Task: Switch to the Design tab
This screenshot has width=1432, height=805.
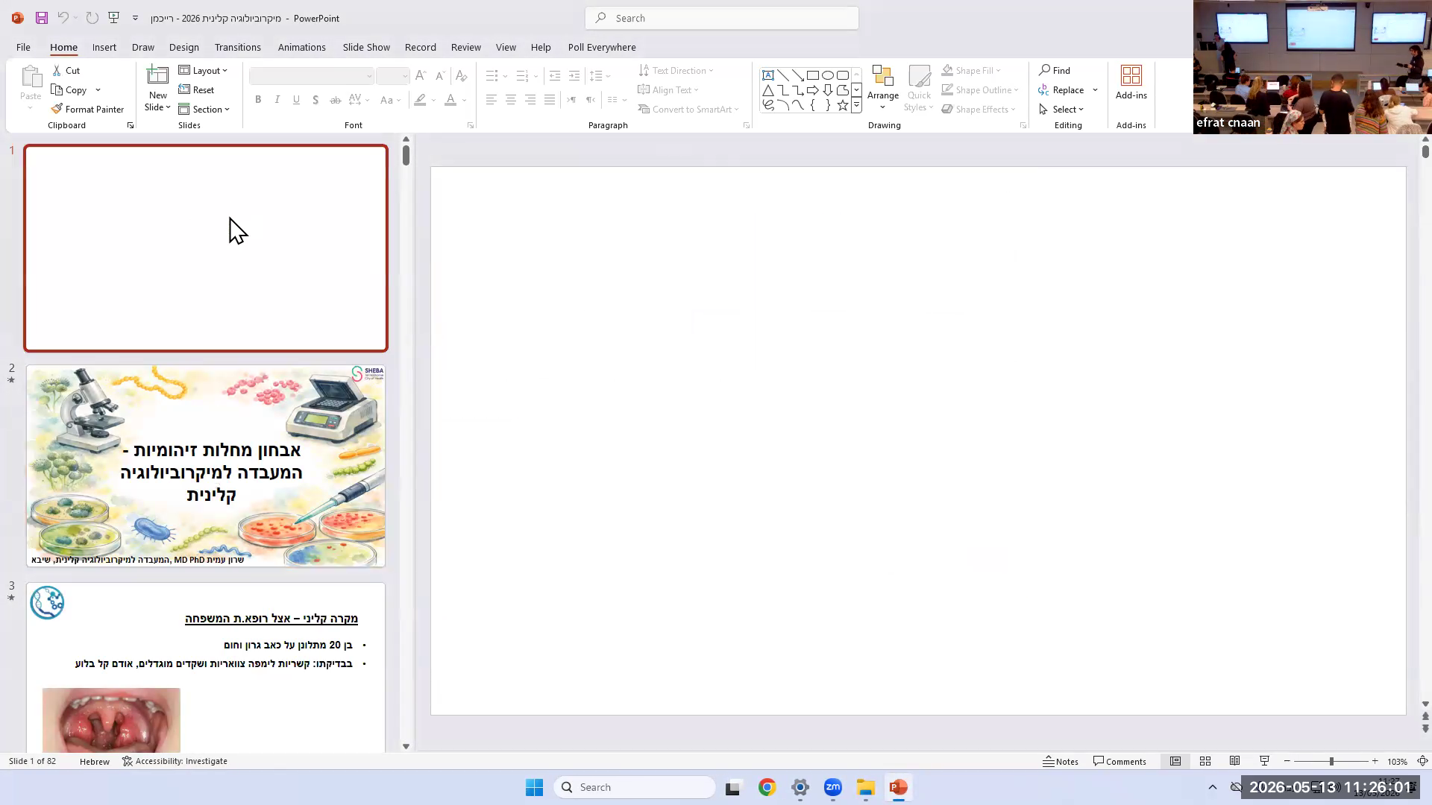Action: coord(183,47)
